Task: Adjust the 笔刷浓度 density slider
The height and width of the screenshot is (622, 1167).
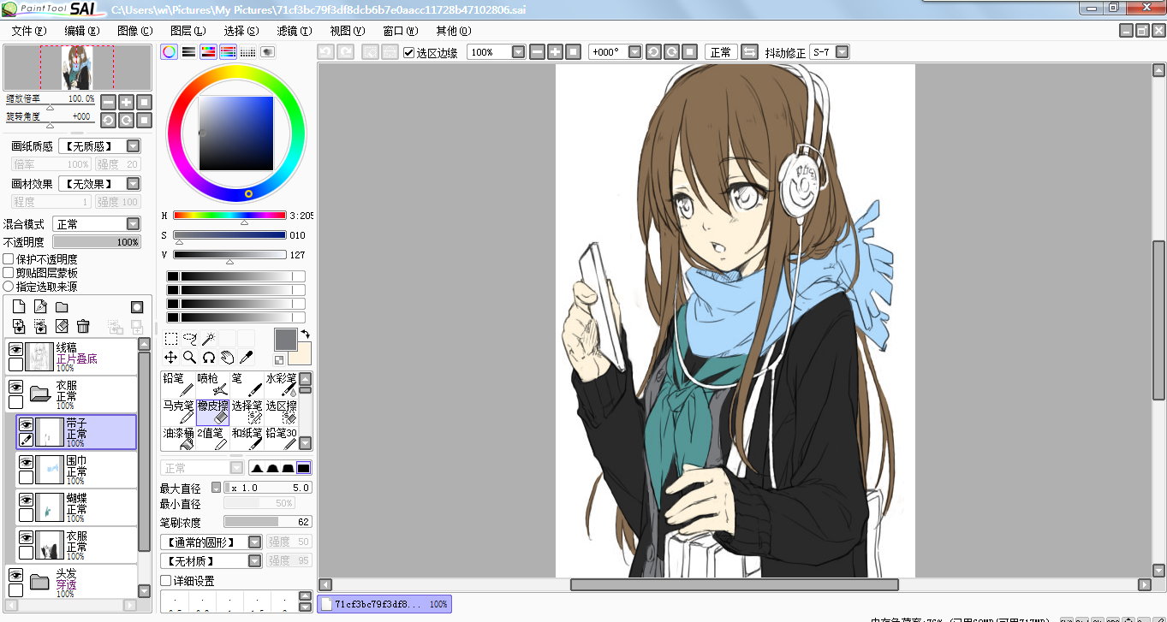Action: pos(267,522)
